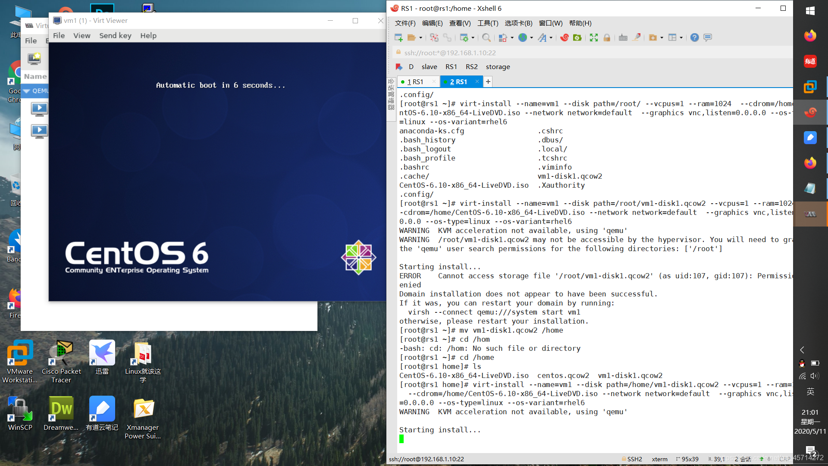Image resolution: width=828 pixels, height=466 pixels.
Task: Click the terminal layout icon in Xshell toolbar
Action: 673,37
